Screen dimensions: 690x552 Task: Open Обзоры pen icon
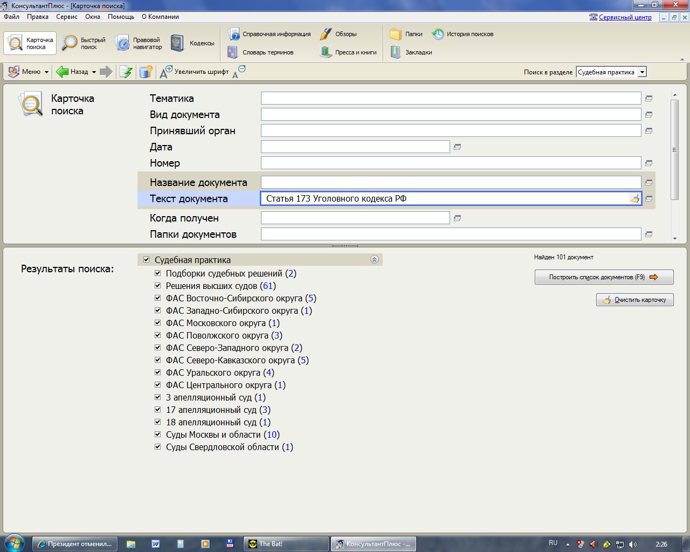(326, 34)
